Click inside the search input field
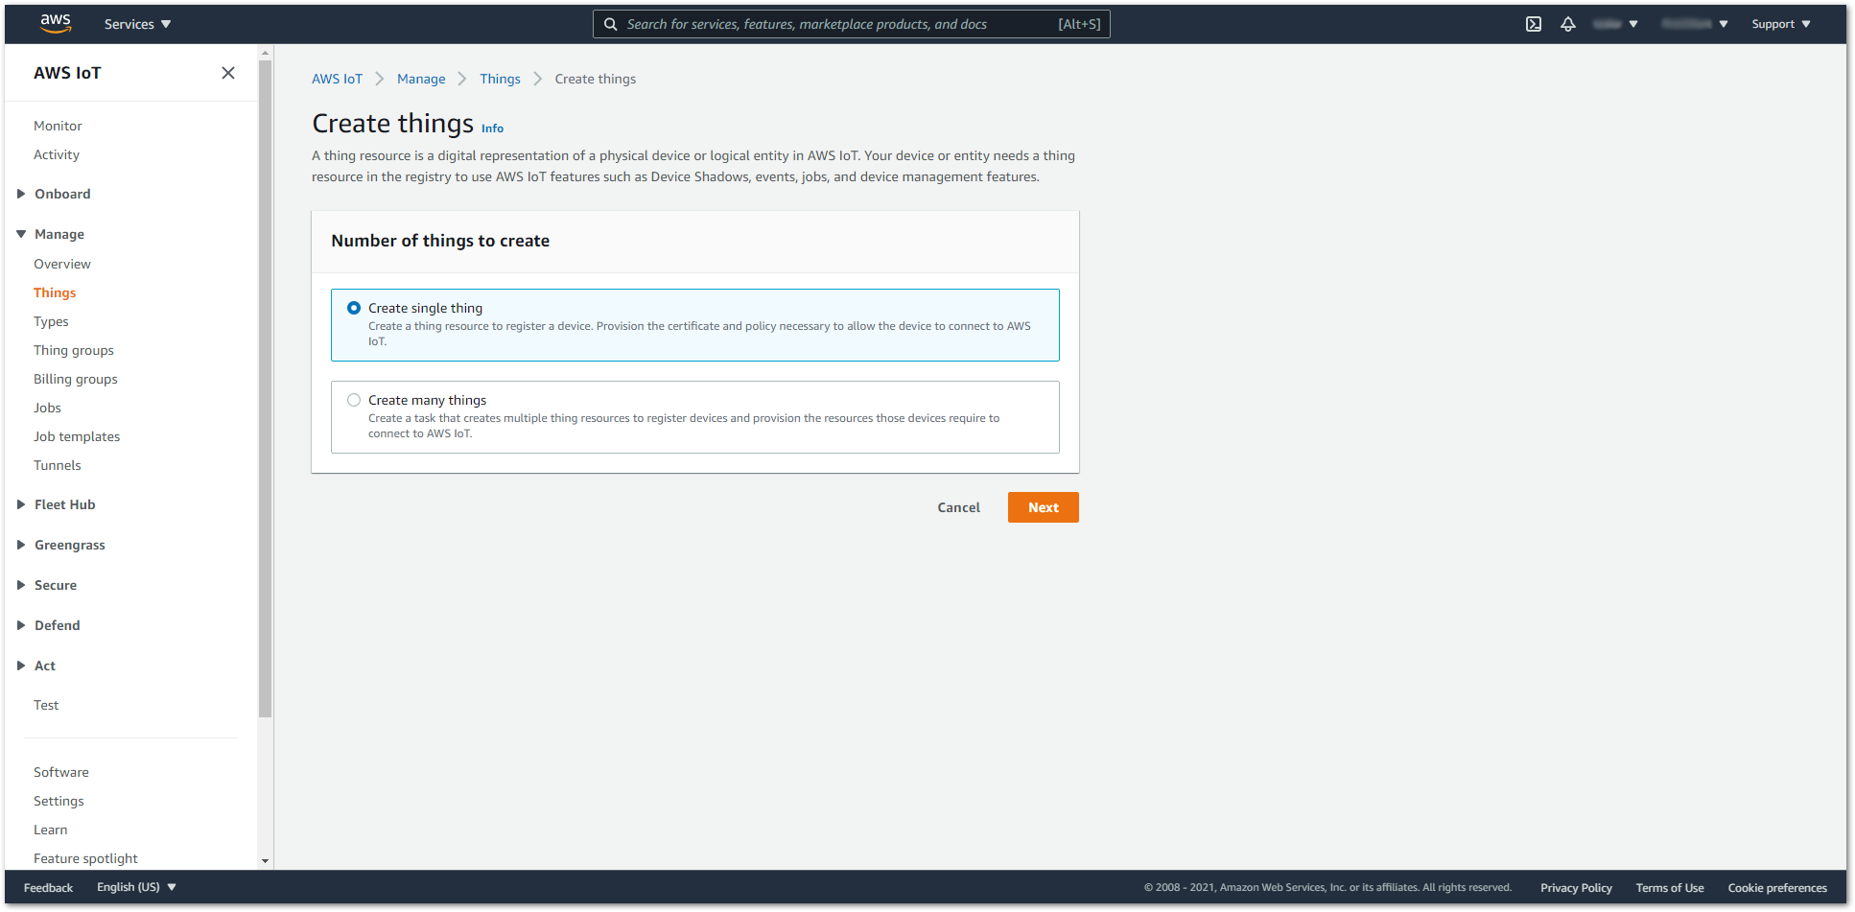Screen dimensions: 1855x912 click(x=844, y=23)
